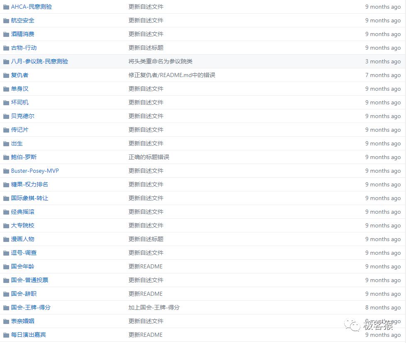Open the 国会-普通投票 folder link

[x=29, y=280]
